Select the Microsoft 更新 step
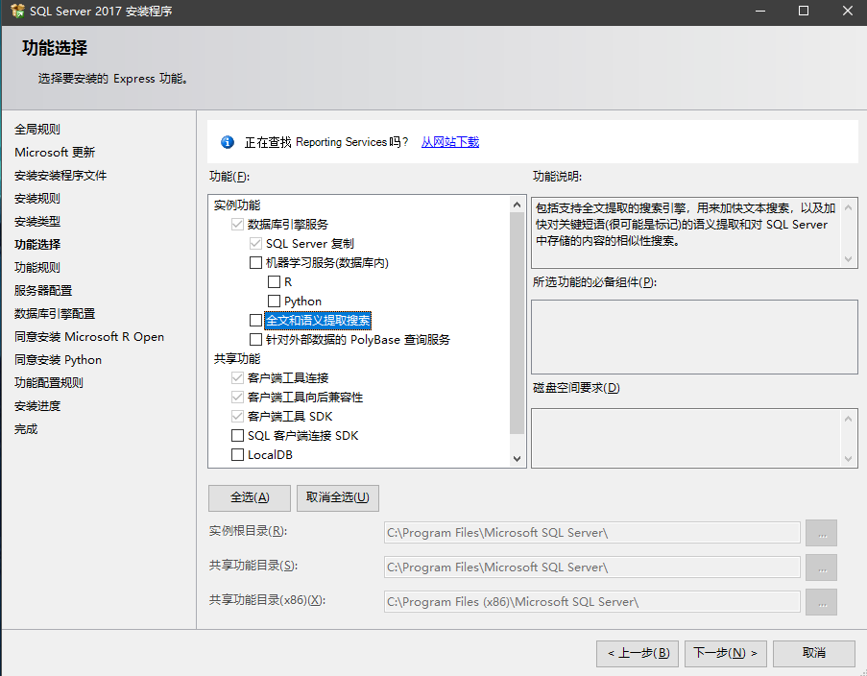 55,153
